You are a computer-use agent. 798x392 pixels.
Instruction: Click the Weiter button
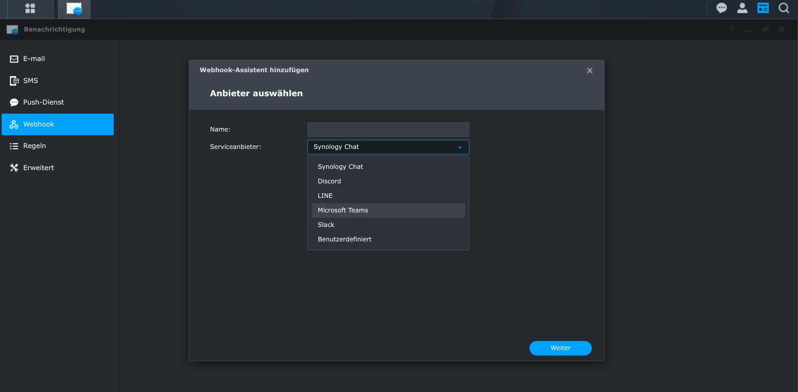pyautogui.click(x=560, y=348)
